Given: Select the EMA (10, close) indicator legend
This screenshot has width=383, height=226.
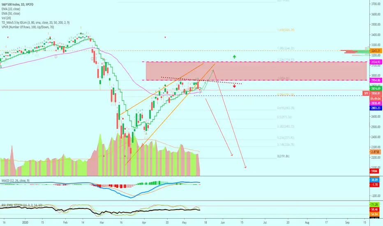Looking at the screenshot, I should point(11,9).
